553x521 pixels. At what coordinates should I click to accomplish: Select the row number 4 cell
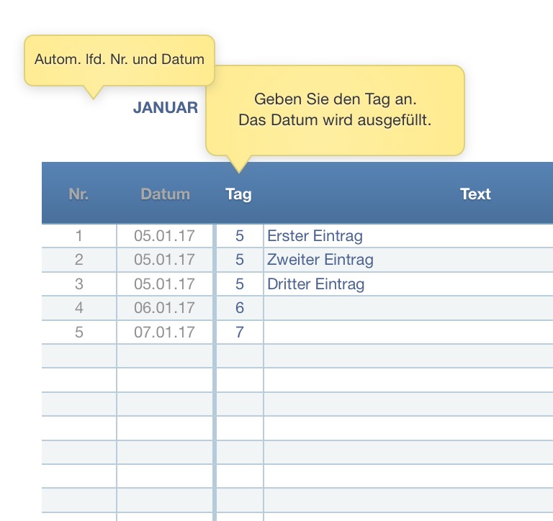coord(79,308)
